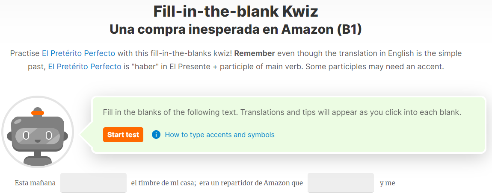Screen dimensions: 492x196
Task: Focus the blank after Amazon que
Action: pyautogui.click(x=341, y=182)
